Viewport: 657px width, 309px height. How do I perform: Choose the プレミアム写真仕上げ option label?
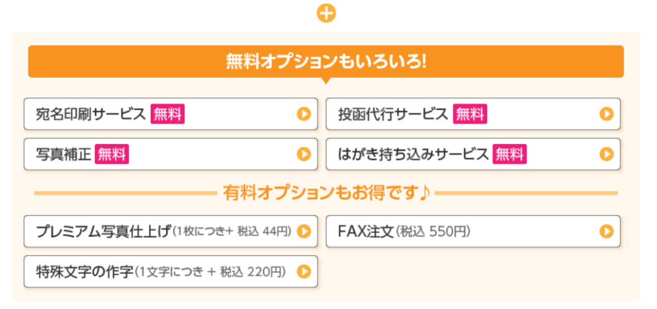pos(105,231)
